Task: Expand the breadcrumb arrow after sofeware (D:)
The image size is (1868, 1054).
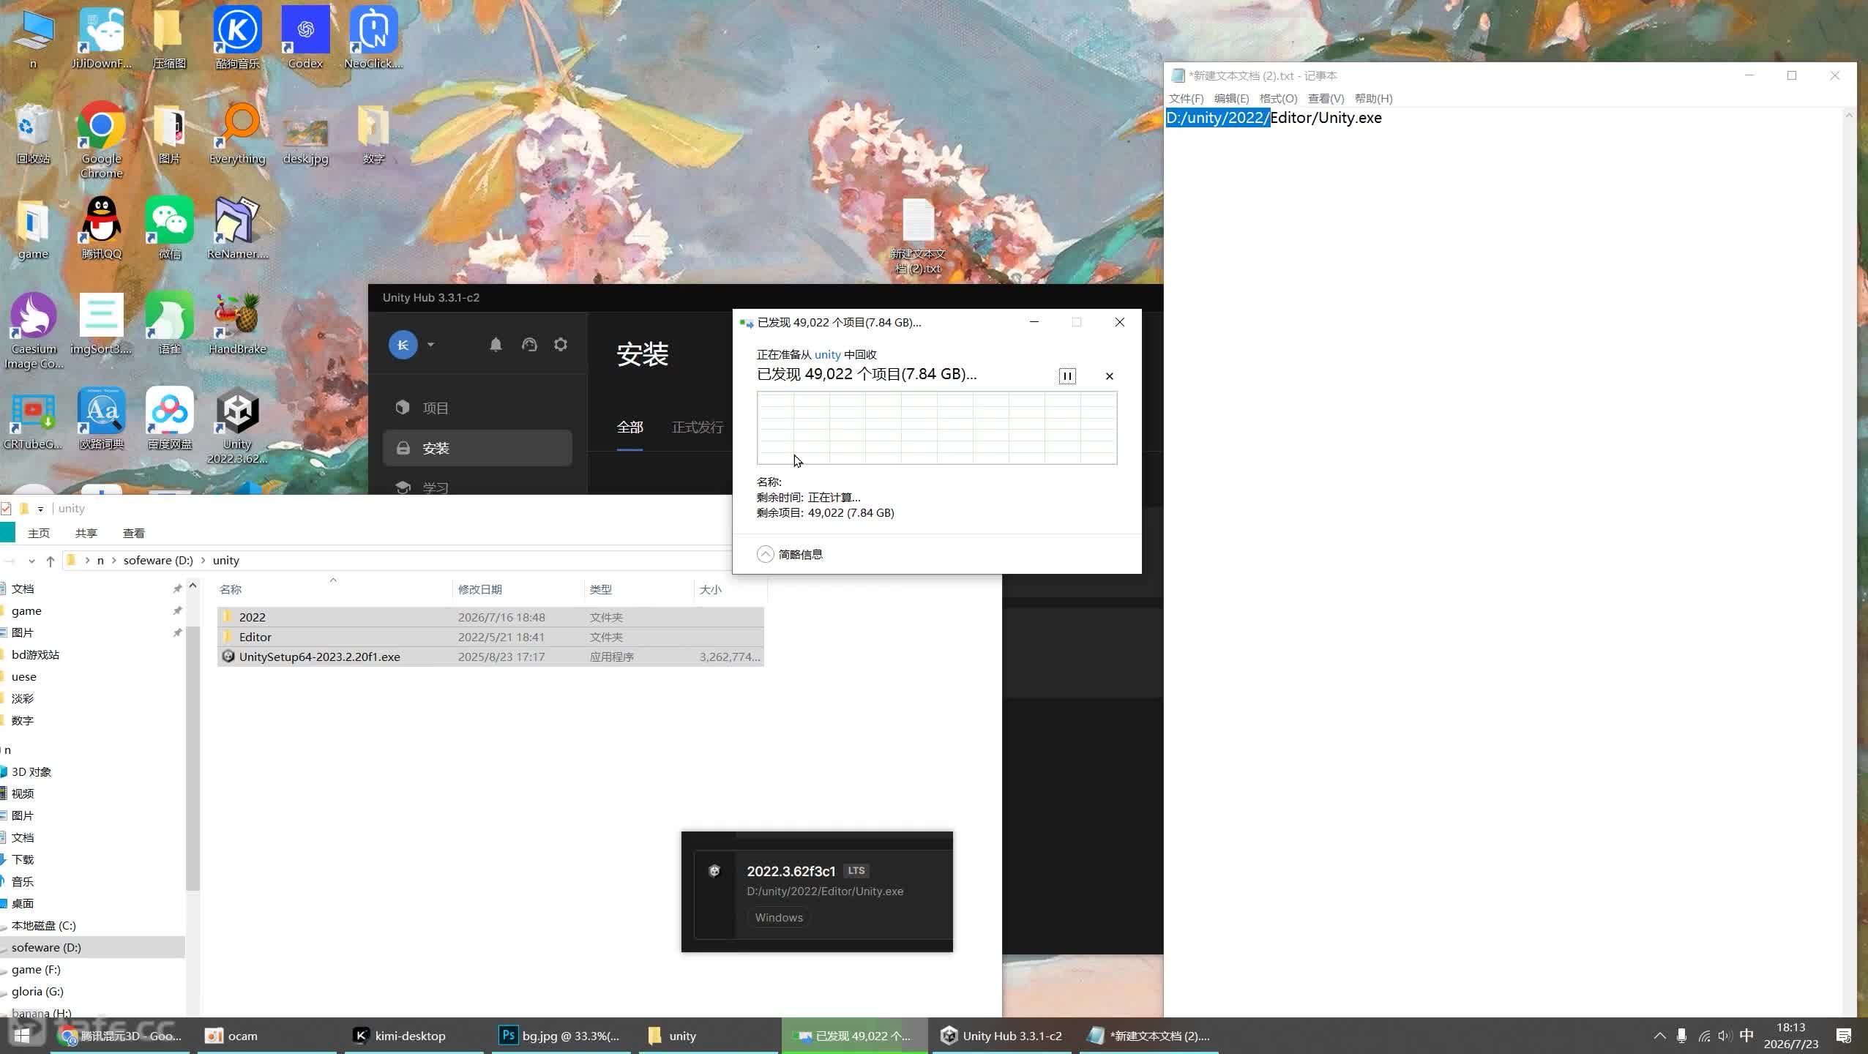Action: [203, 561]
